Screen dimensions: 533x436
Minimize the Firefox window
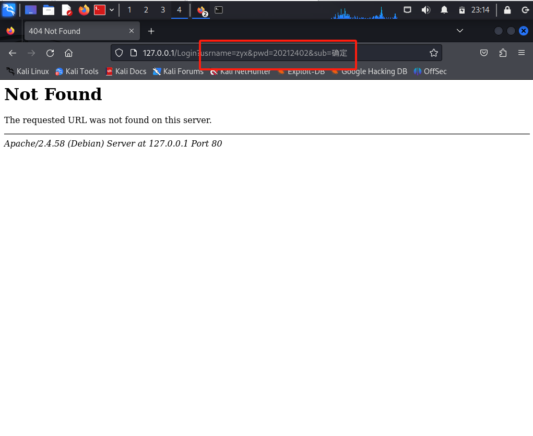point(499,31)
